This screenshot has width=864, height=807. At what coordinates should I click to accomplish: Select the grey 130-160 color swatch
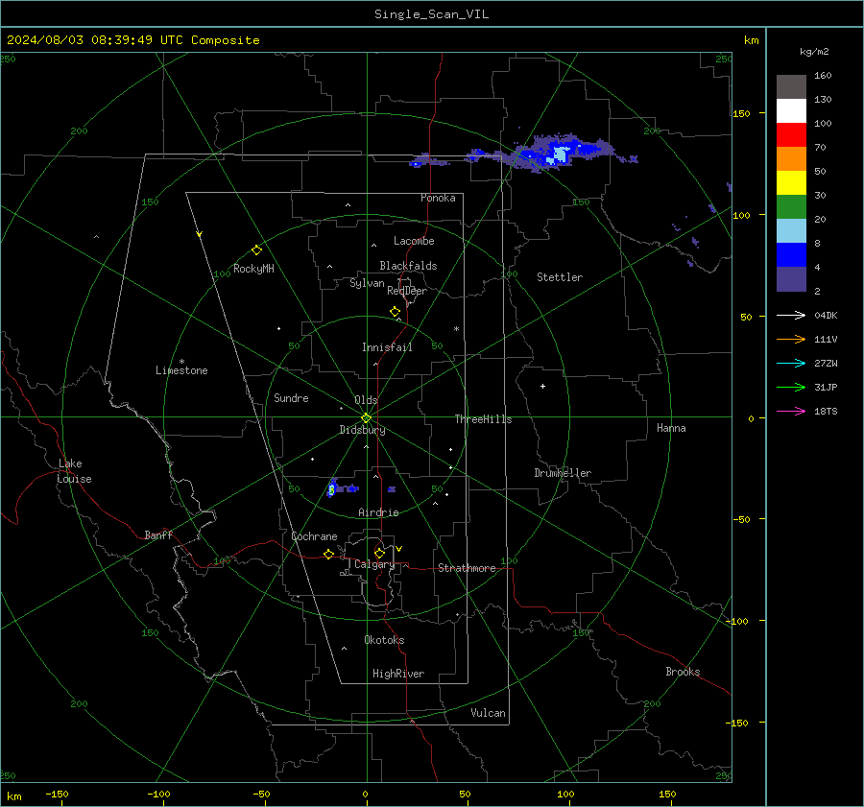(x=791, y=87)
